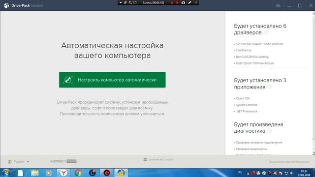
Task: Click info icon beside диагностика heading
Action: point(270,131)
